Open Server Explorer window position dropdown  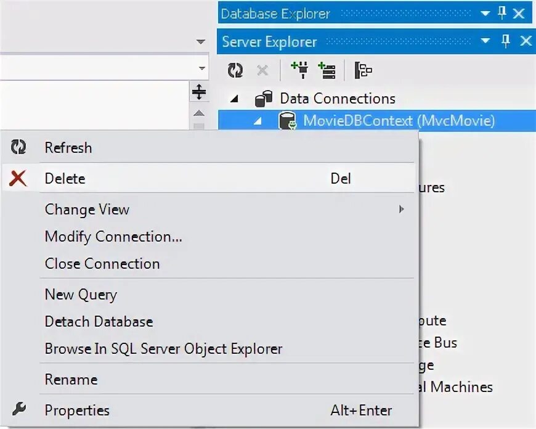click(x=485, y=41)
